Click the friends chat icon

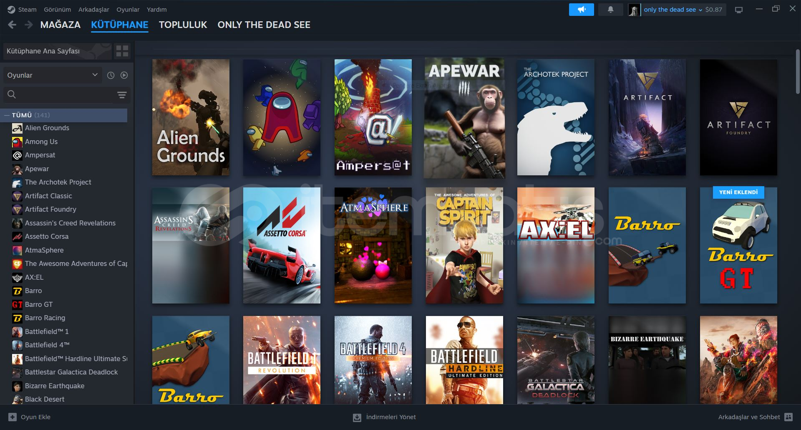[x=788, y=417]
